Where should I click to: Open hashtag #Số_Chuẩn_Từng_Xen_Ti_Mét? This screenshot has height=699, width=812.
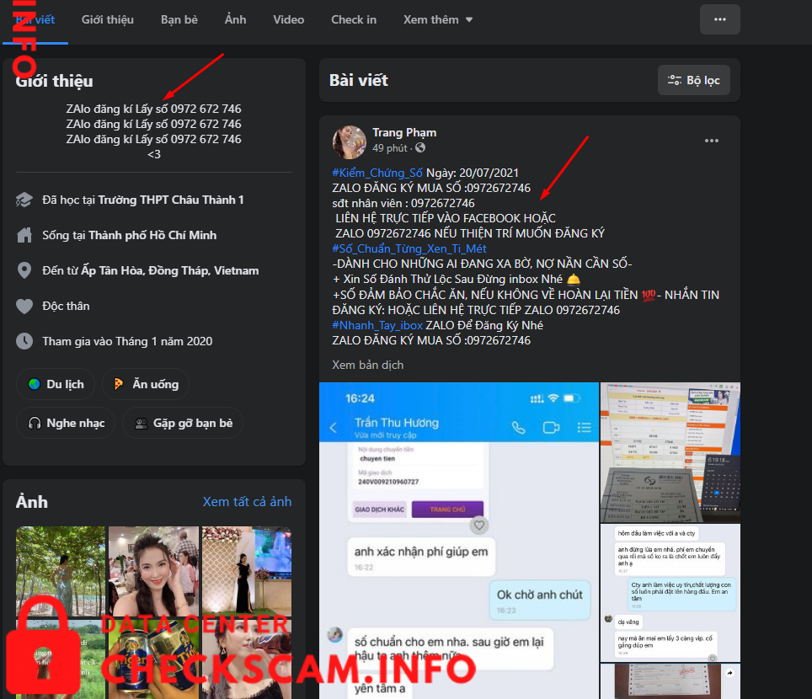[x=409, y=248]
